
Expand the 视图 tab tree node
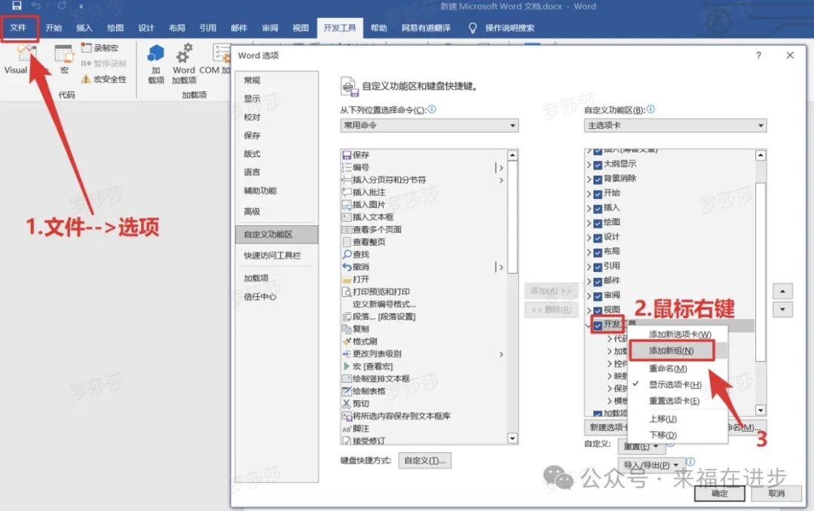(589, 311)
